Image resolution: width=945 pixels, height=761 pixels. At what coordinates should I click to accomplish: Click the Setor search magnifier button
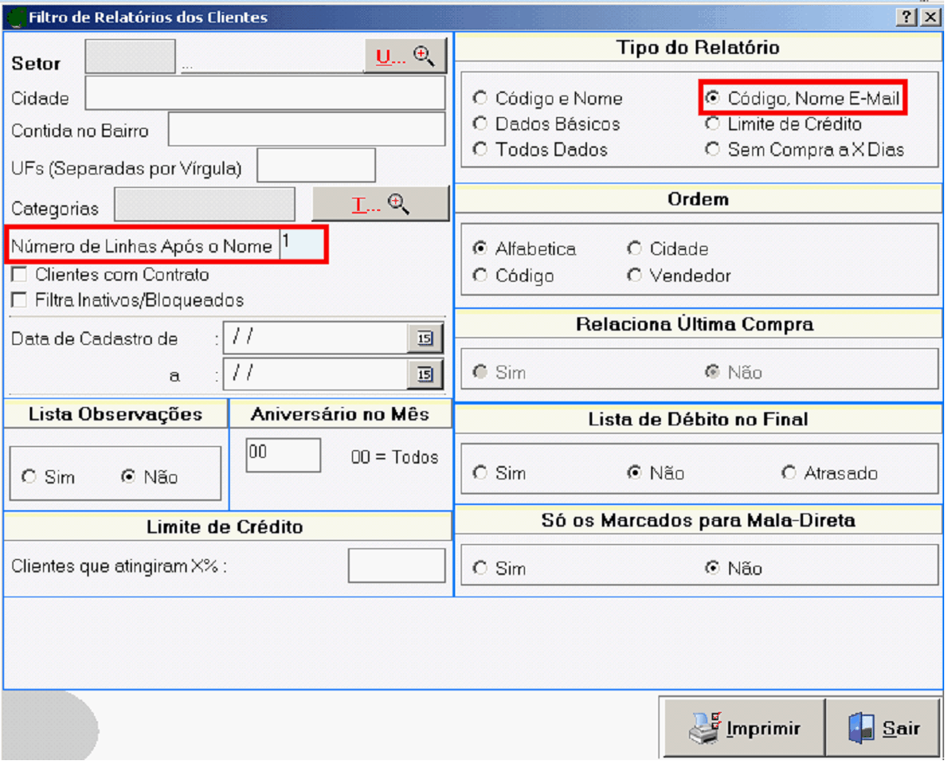(405, 56)
